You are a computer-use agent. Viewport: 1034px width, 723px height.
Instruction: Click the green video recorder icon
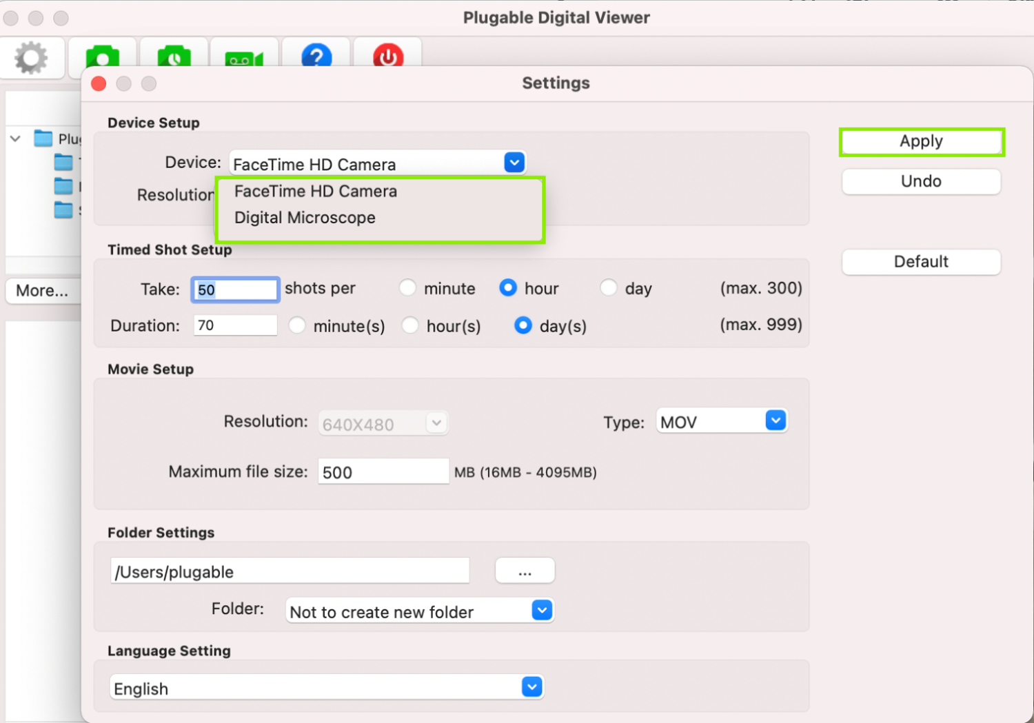(244, 58)
